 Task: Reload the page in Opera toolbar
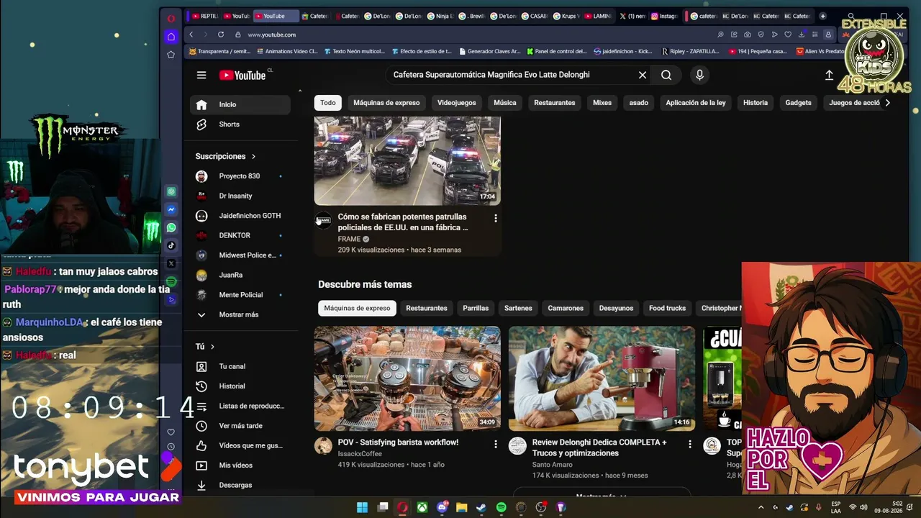(221, 35)
